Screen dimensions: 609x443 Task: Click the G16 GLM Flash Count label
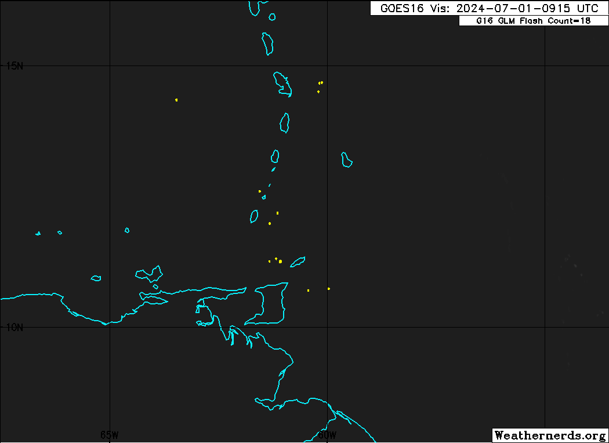(x=533, y=21)
